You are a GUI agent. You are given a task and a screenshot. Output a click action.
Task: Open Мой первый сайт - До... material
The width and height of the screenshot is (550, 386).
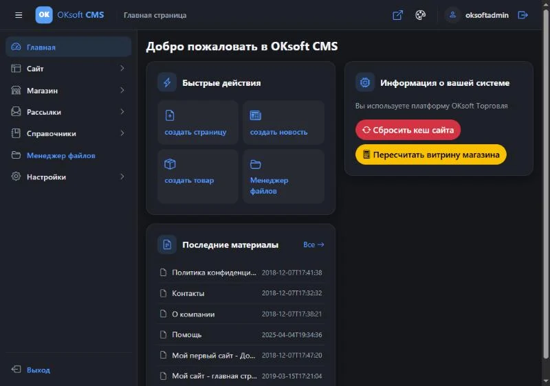pyautogui.click(x=214, y=356)
